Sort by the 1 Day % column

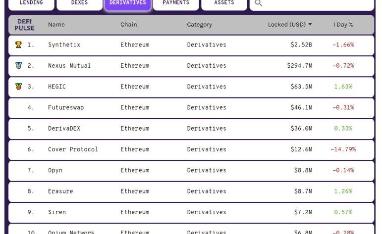[x=343, y=25]
